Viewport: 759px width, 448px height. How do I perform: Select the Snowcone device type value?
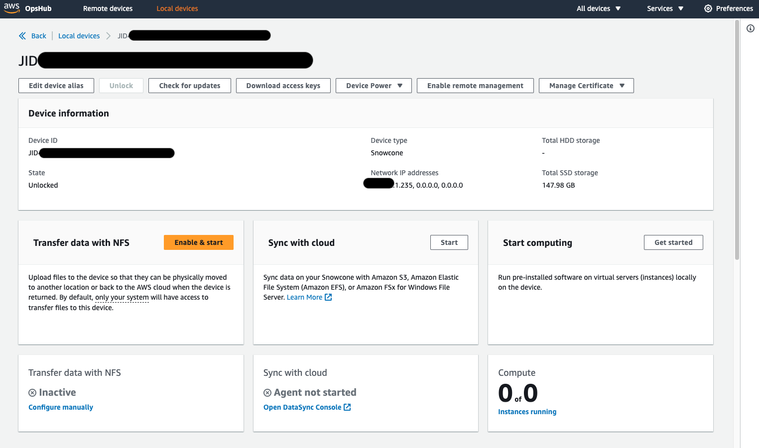point(387,153)
